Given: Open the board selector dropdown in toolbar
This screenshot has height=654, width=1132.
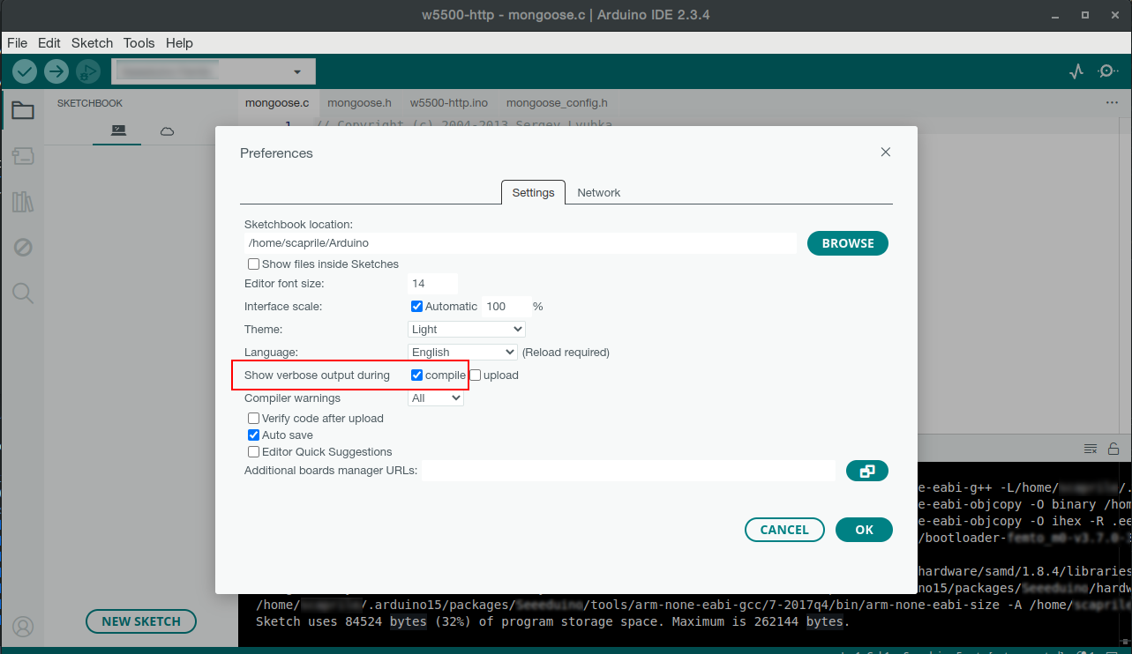Looking at the screenshot, I should point(213,71).
